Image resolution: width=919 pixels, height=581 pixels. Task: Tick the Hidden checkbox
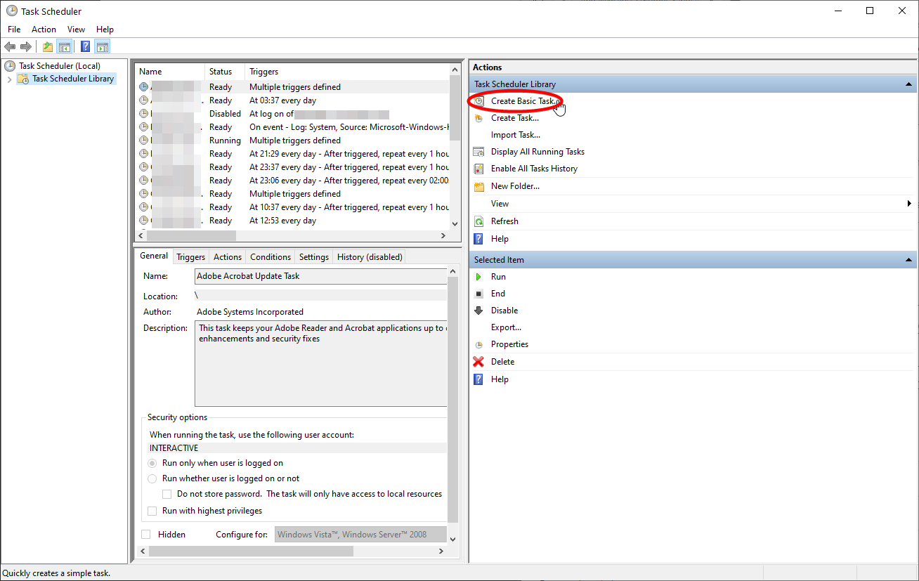pos(146,535)
